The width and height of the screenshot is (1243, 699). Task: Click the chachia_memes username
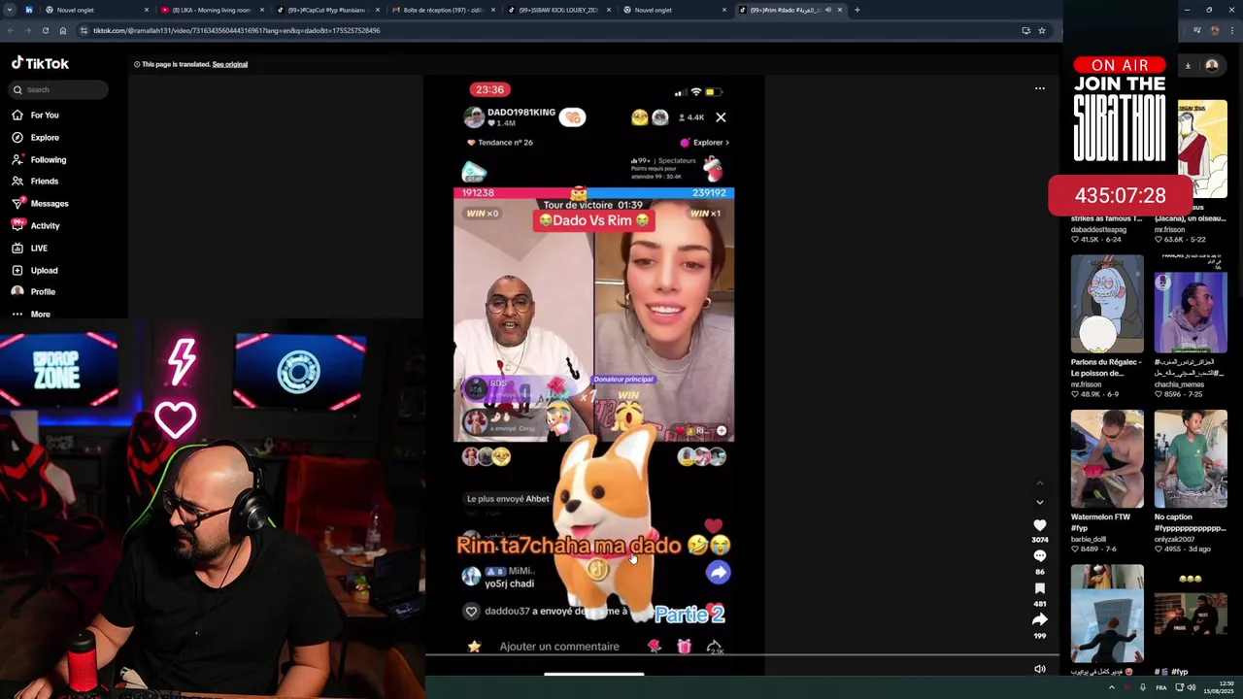[1179, 384]
